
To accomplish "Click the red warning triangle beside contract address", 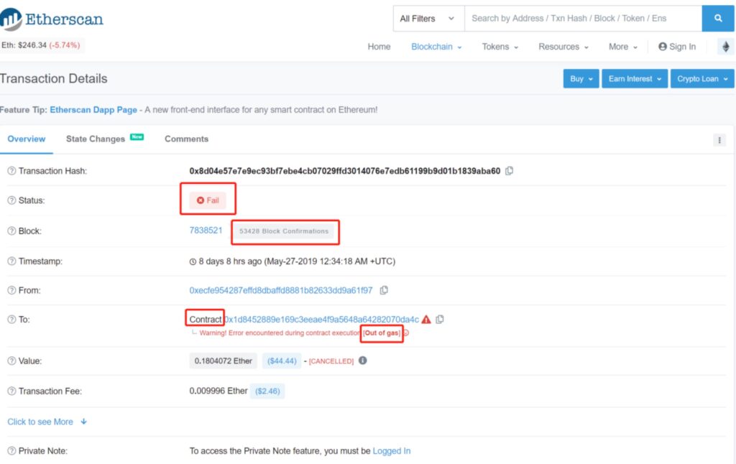I will click(426, 320).
